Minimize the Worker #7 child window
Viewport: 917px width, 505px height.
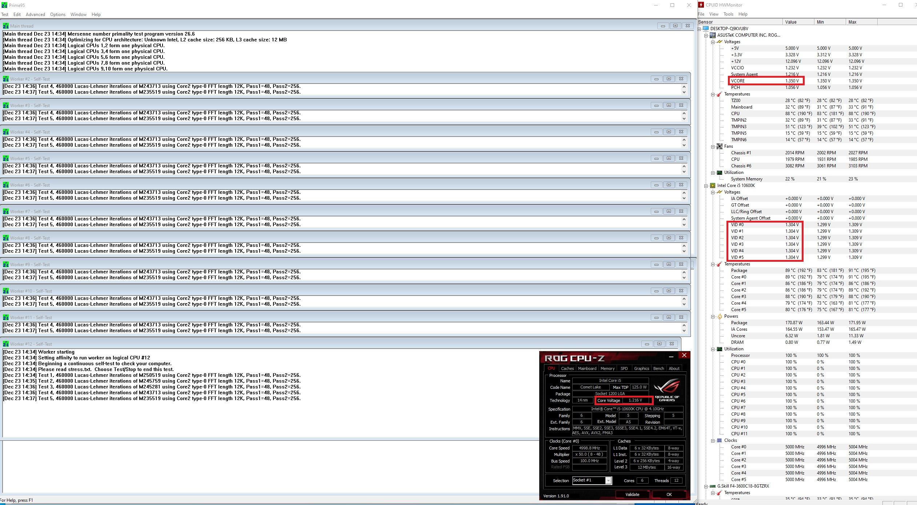click(x=656, y=211)
